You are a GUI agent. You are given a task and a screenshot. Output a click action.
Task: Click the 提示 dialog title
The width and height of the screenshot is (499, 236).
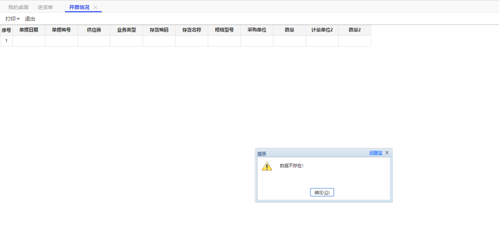pos(262,154)
